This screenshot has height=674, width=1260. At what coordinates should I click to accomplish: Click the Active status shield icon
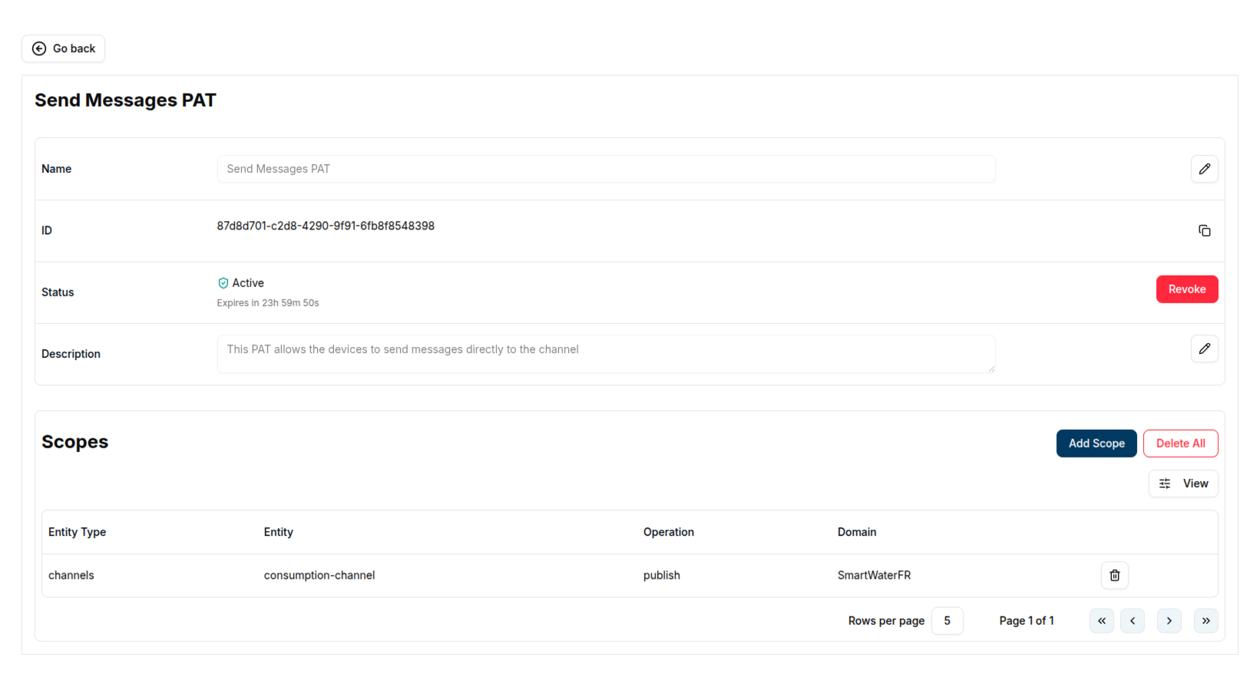coord(223,283)
